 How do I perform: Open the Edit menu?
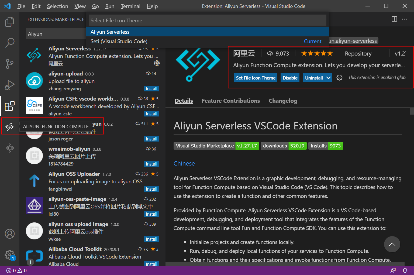tap(36, 6)
